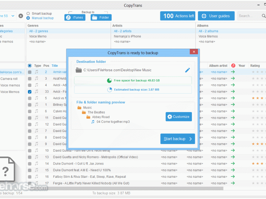The width and height of the screenshot is (266, 199).
Task: Select All - 2 genres entry
Action: click(x=68, y=31)
